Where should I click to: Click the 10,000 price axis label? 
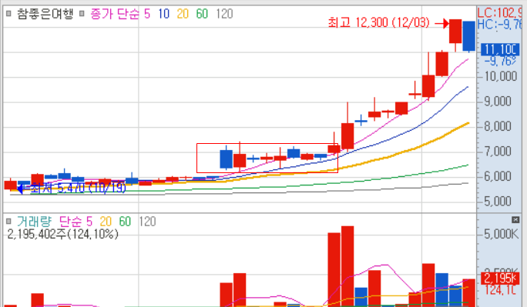click(501, 76)
